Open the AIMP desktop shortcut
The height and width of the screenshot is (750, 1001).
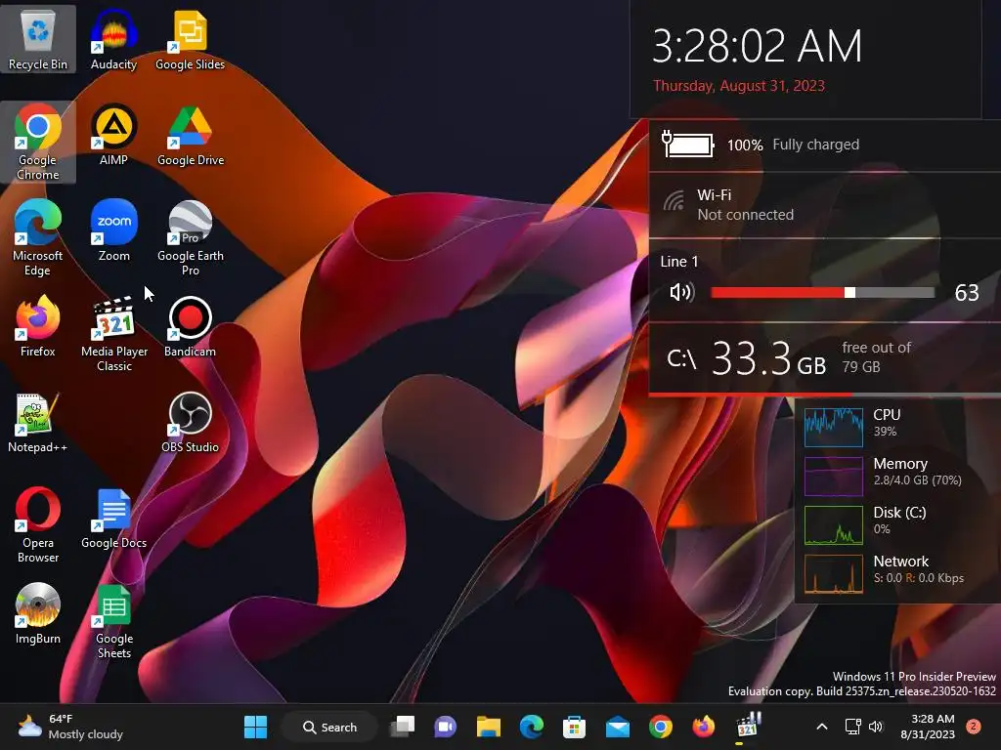click(x=113, y=135)
